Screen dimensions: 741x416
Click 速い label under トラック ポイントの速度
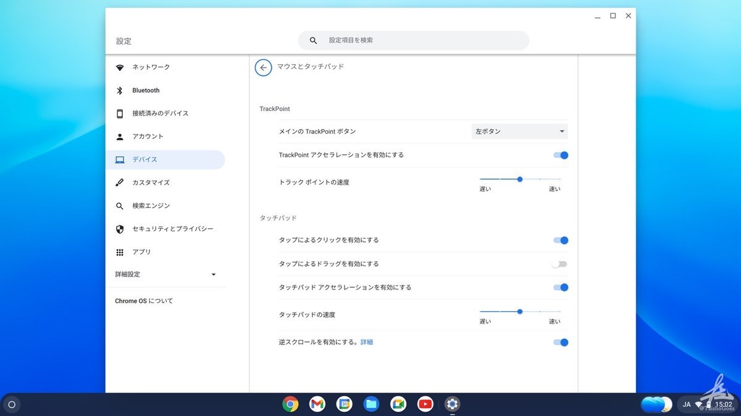click(x=555, y=189)
